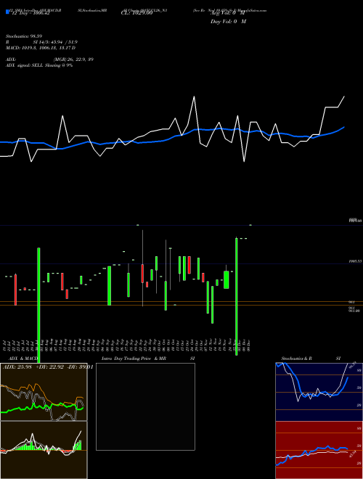This screenshot has width=363, height=479.
Task: Click the 'Stochastics & R' panel title
Action: click(297, 359)
